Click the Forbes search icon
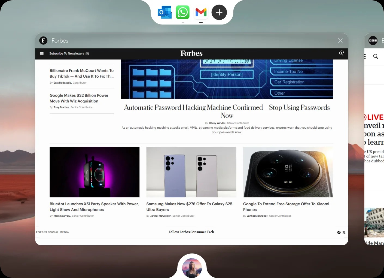384x278 pixels. (x=341, y=53)
